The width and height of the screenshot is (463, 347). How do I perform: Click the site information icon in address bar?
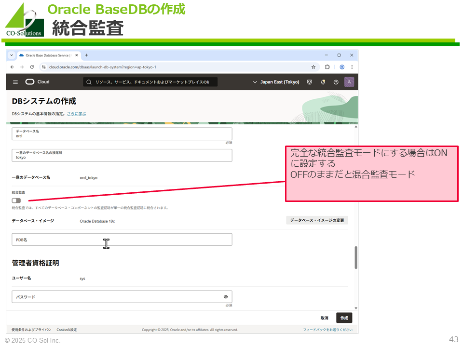44,67
